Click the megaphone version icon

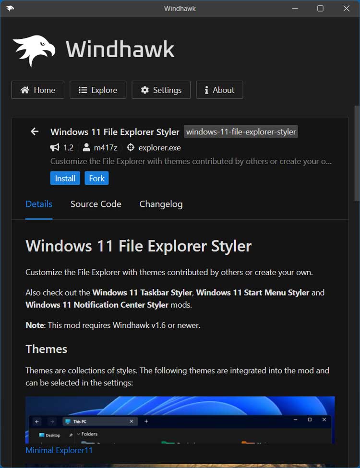55,147
